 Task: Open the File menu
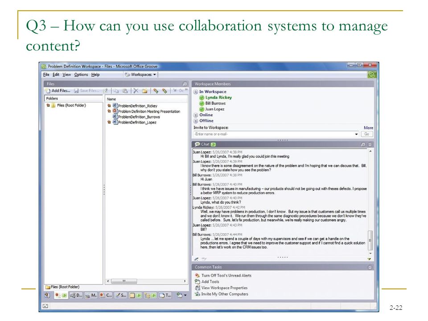[x=46, y=74]
